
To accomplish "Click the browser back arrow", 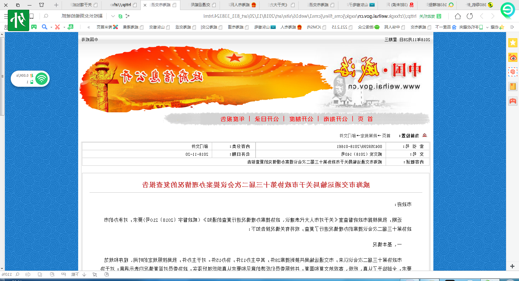I will (x=492, y=16).
